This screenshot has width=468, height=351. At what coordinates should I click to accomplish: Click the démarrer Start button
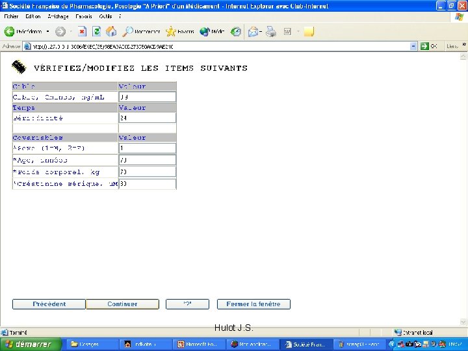[31, 344]
